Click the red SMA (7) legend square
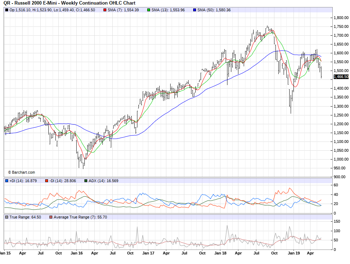Screen dimensions: 350x264 105,10
